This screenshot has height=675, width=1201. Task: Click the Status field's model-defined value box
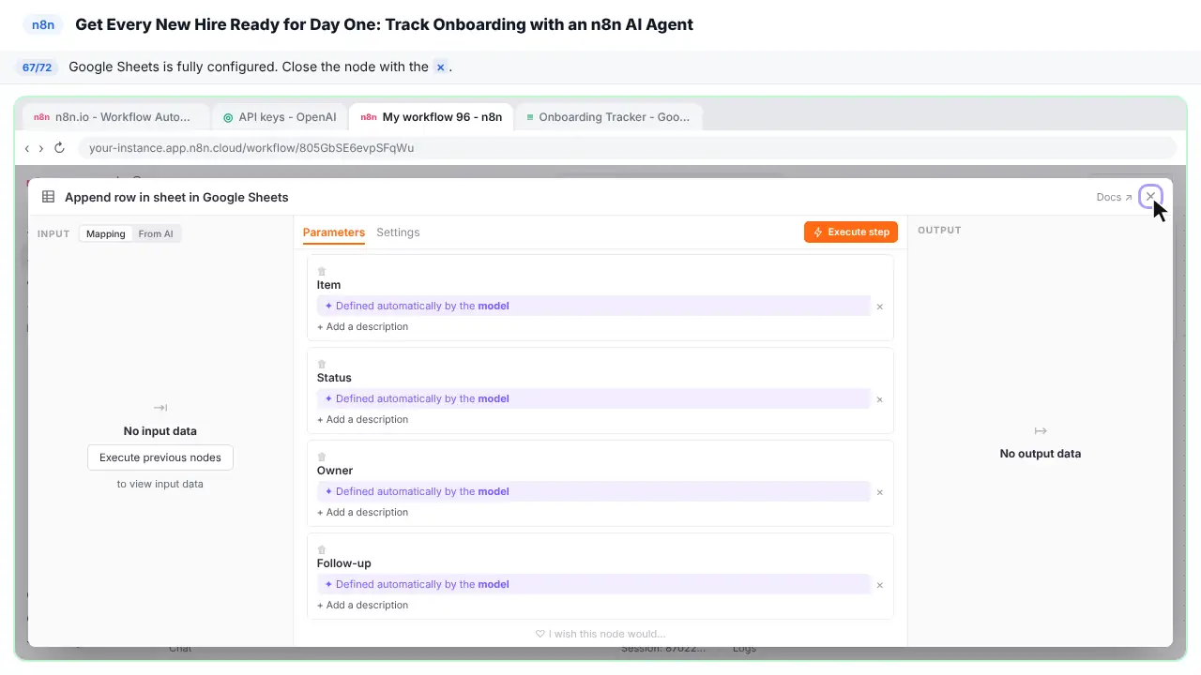[594, 399]
